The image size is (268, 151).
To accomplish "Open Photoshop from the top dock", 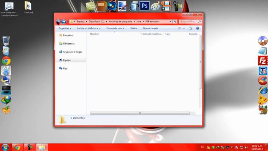I will coord(144,6).
